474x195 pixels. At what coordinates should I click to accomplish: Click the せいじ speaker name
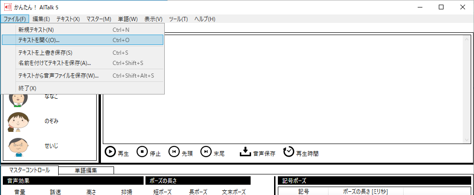[x=52, y=146]
